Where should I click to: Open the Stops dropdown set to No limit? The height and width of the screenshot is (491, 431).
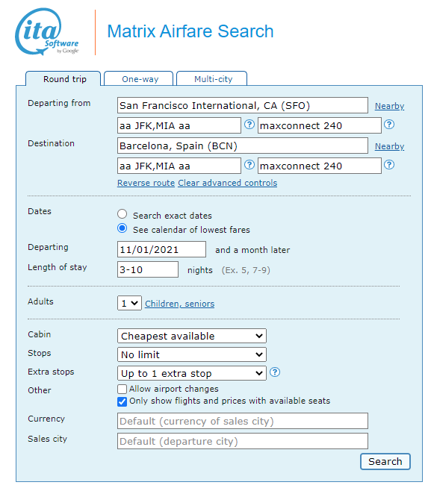(192, 354)
